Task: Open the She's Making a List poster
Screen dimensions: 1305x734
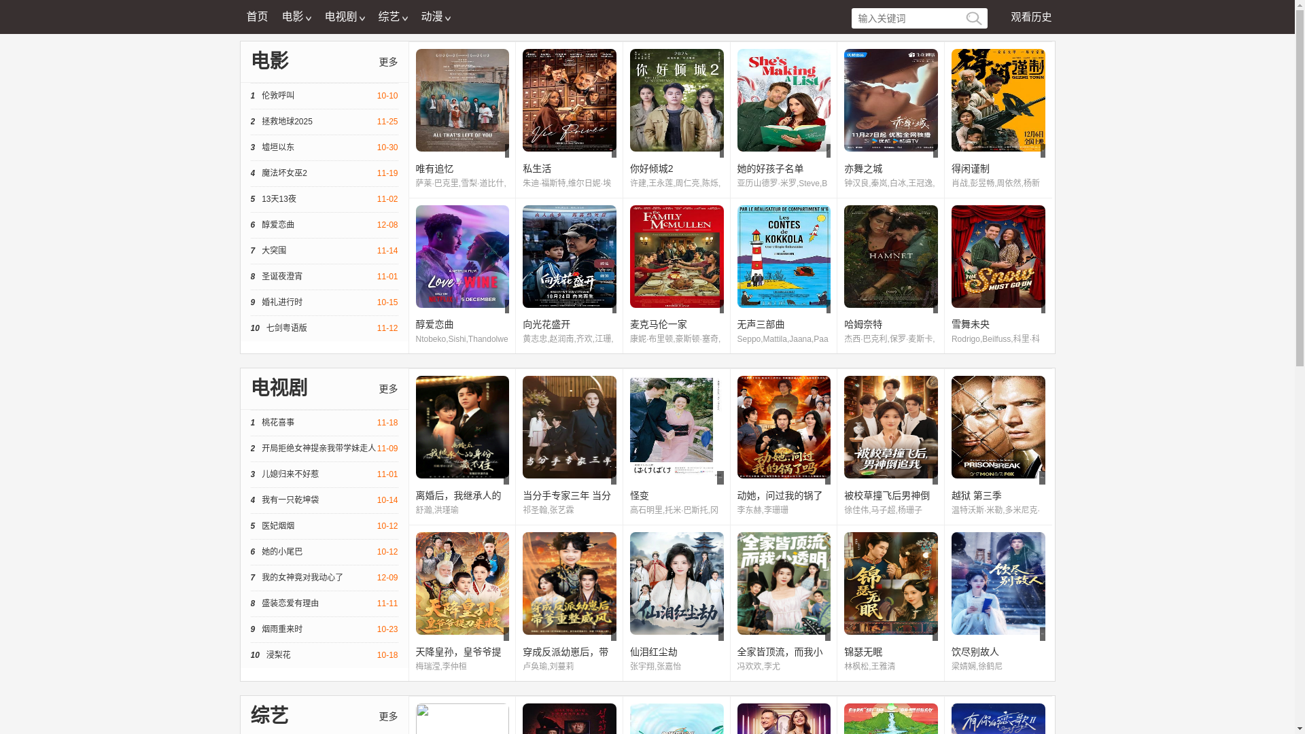Action: click(x=783, y=100)
